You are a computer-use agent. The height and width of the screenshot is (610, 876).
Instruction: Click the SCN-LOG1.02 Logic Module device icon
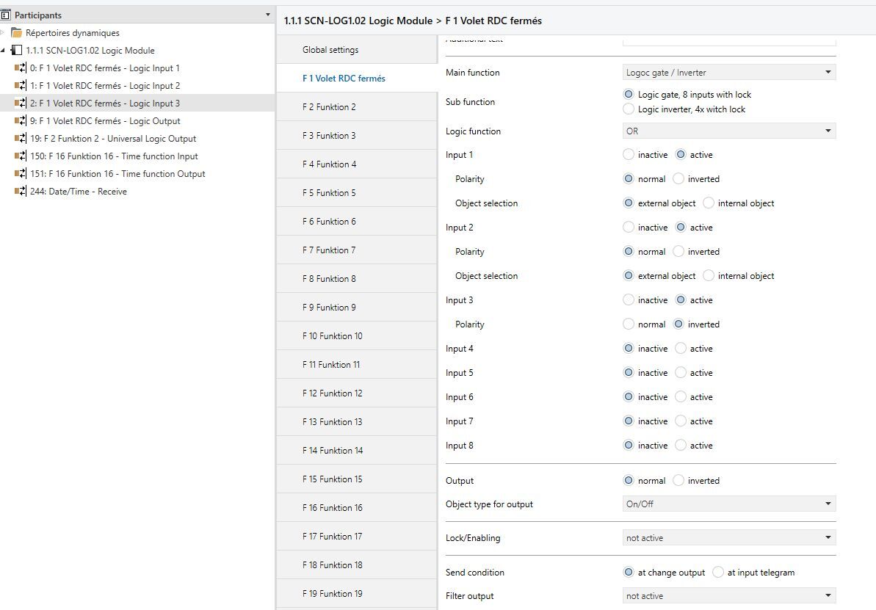[x=17, y=51]
